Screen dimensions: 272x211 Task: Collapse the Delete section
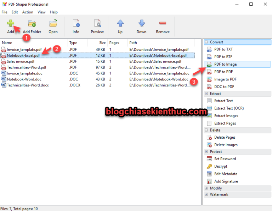pyautogui.click(x=206, y=130)
